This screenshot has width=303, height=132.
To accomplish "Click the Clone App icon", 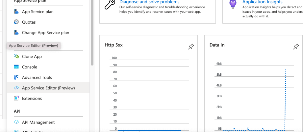I will tap(16, 56).
